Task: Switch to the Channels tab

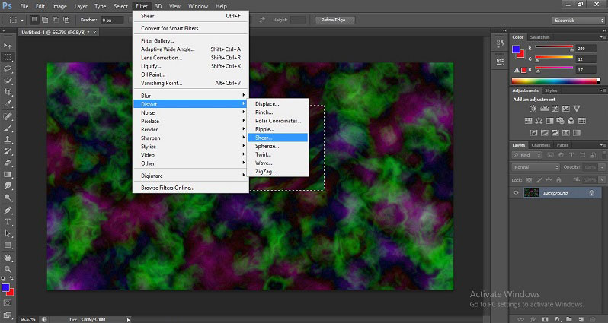Action: click(x=540, y=145)
